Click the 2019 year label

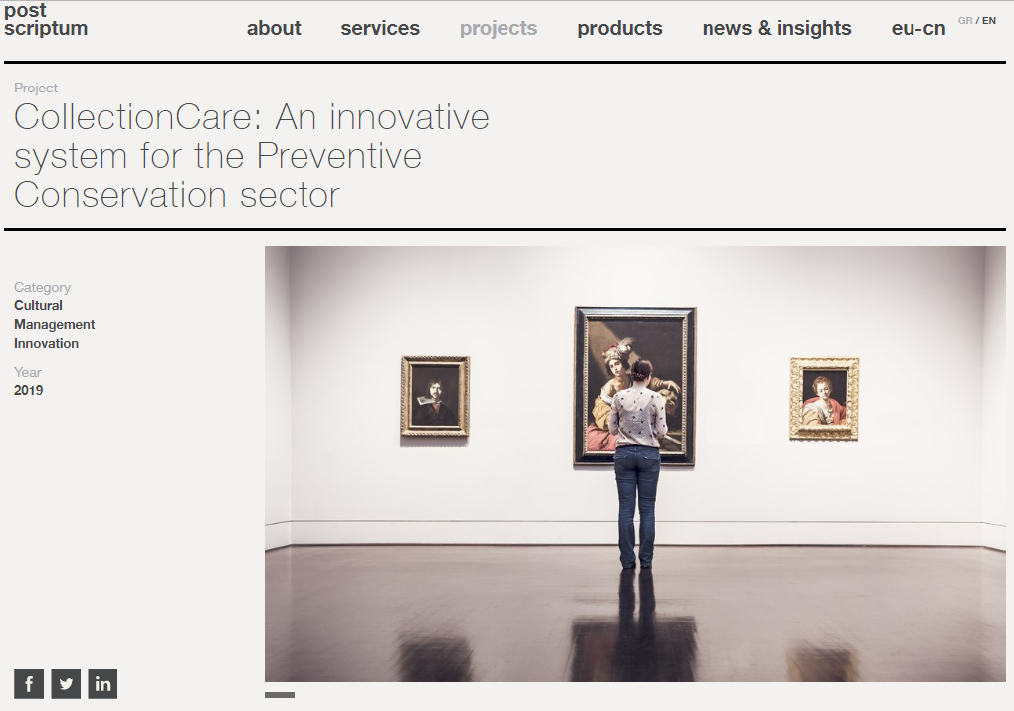pos(29,390)
